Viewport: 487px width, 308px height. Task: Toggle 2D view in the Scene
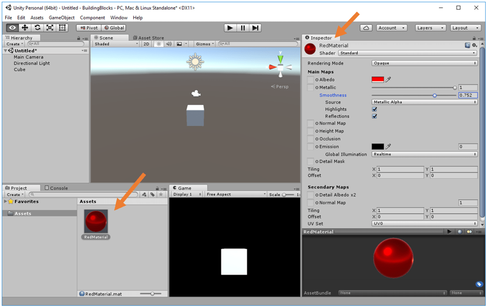coord(146,44)
